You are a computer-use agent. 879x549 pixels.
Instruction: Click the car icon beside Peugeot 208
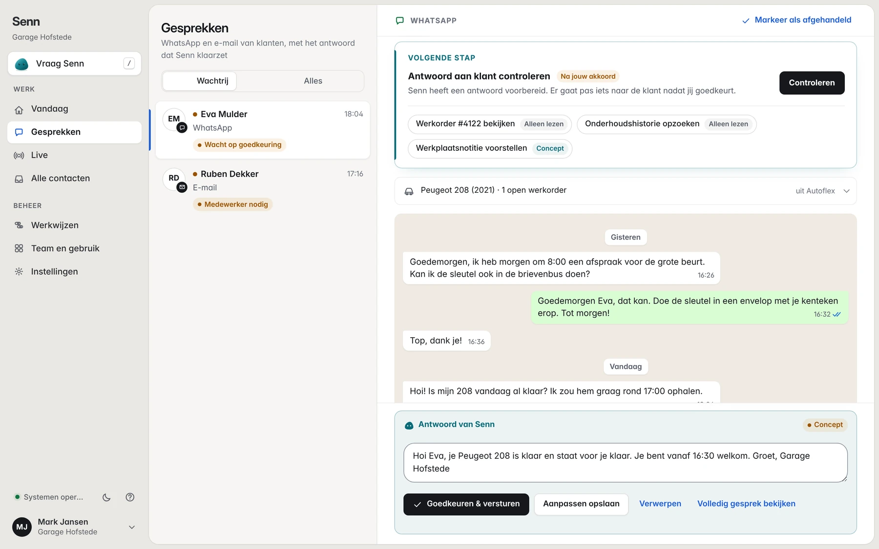(x=409, y=191)
